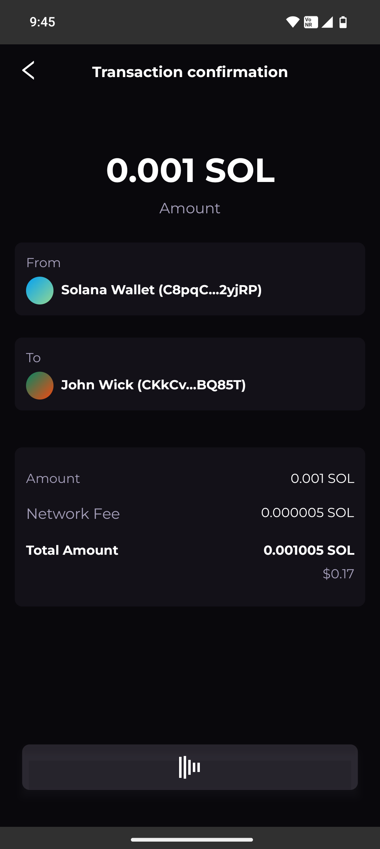
Task: Tap the VoNR network indicator icon
Action: 311,22
